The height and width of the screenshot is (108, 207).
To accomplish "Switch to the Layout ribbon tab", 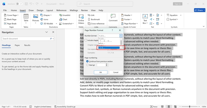I will pyautogui.click(x=50, y=10).
